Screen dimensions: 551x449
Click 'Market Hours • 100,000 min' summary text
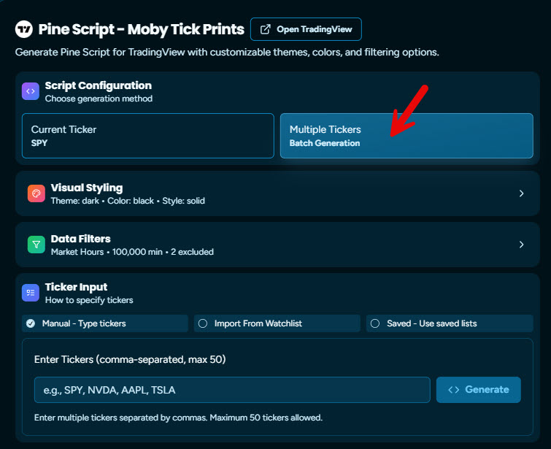107,252
